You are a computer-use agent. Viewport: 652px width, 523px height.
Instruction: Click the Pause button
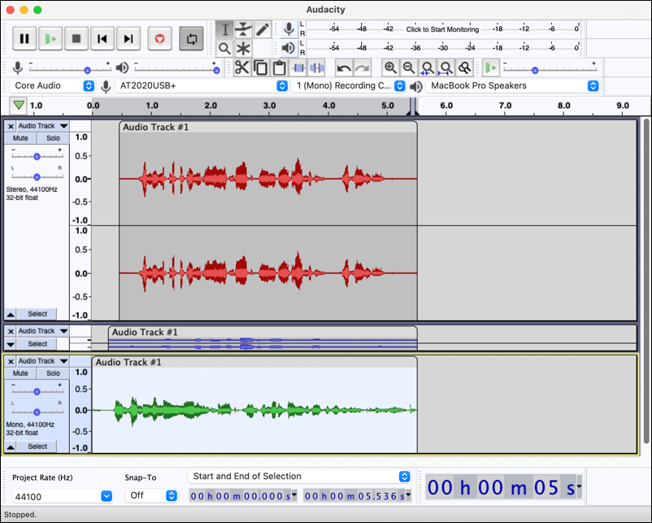[x=24, y=39]
